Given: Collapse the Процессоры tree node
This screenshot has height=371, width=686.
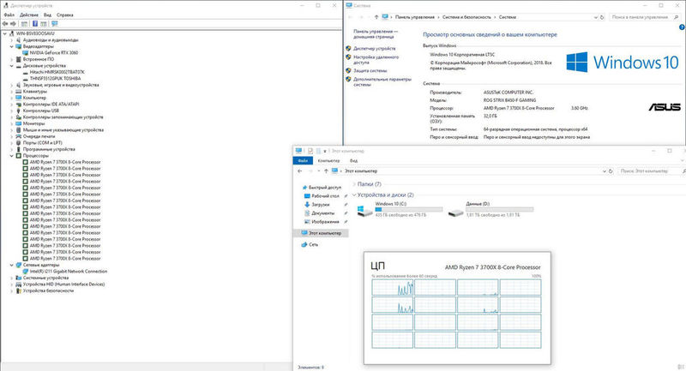Looking at the screenshot, I should click(x=12, y=156).
